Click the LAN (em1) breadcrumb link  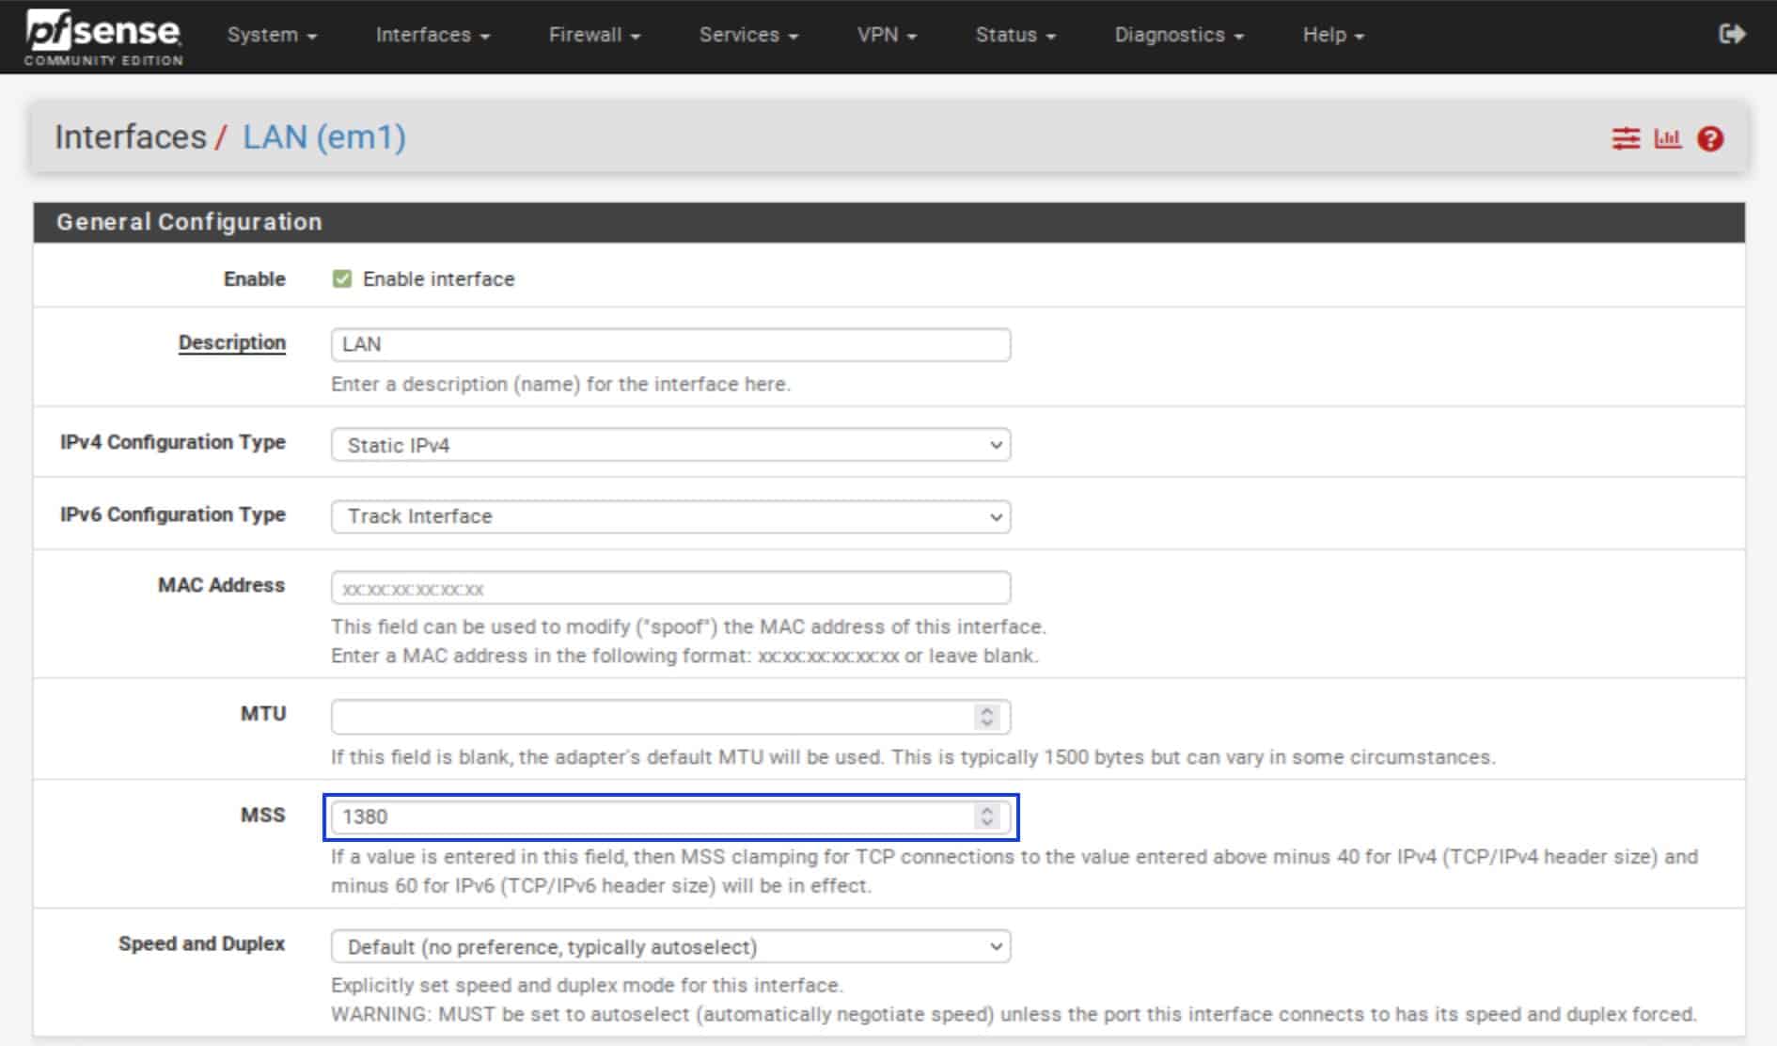(324, 137)
